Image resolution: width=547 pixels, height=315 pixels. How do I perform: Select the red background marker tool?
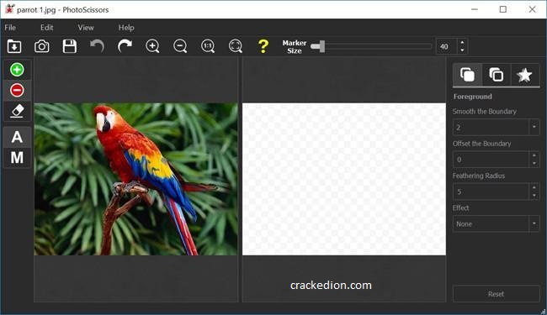click(17, 90)
